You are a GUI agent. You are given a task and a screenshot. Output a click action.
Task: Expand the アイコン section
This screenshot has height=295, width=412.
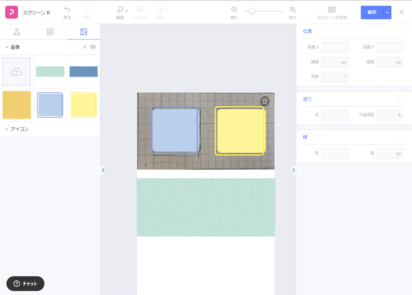pyautogui.click(x=7, y=129)
